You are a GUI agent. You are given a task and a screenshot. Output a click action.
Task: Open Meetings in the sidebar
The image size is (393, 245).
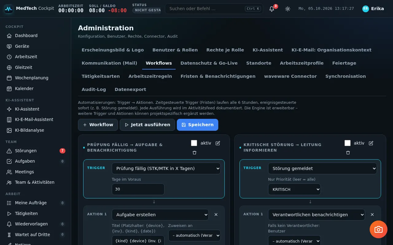coord(36,172)
